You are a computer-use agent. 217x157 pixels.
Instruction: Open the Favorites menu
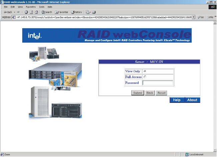point(31,7)
